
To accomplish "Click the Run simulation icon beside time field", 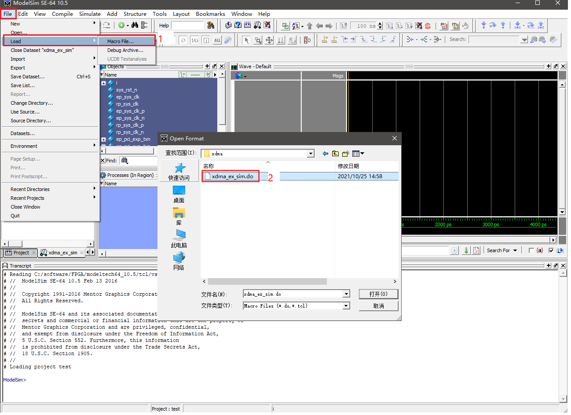I will coord(390,26).
